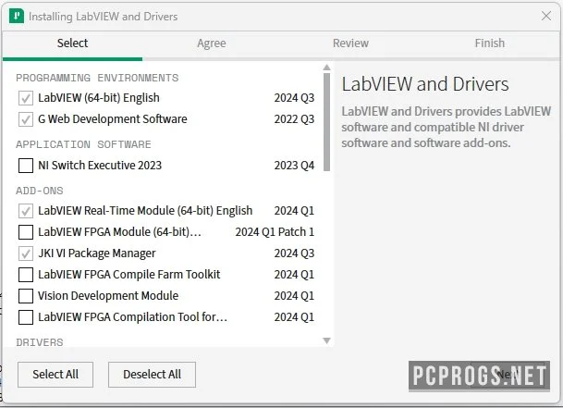The width and height of the screenshot is (563, 408).
Task: Enable LabVIEW FPGA Compile Farm Toolkit checkbox
Action: (x=26, y=275)
